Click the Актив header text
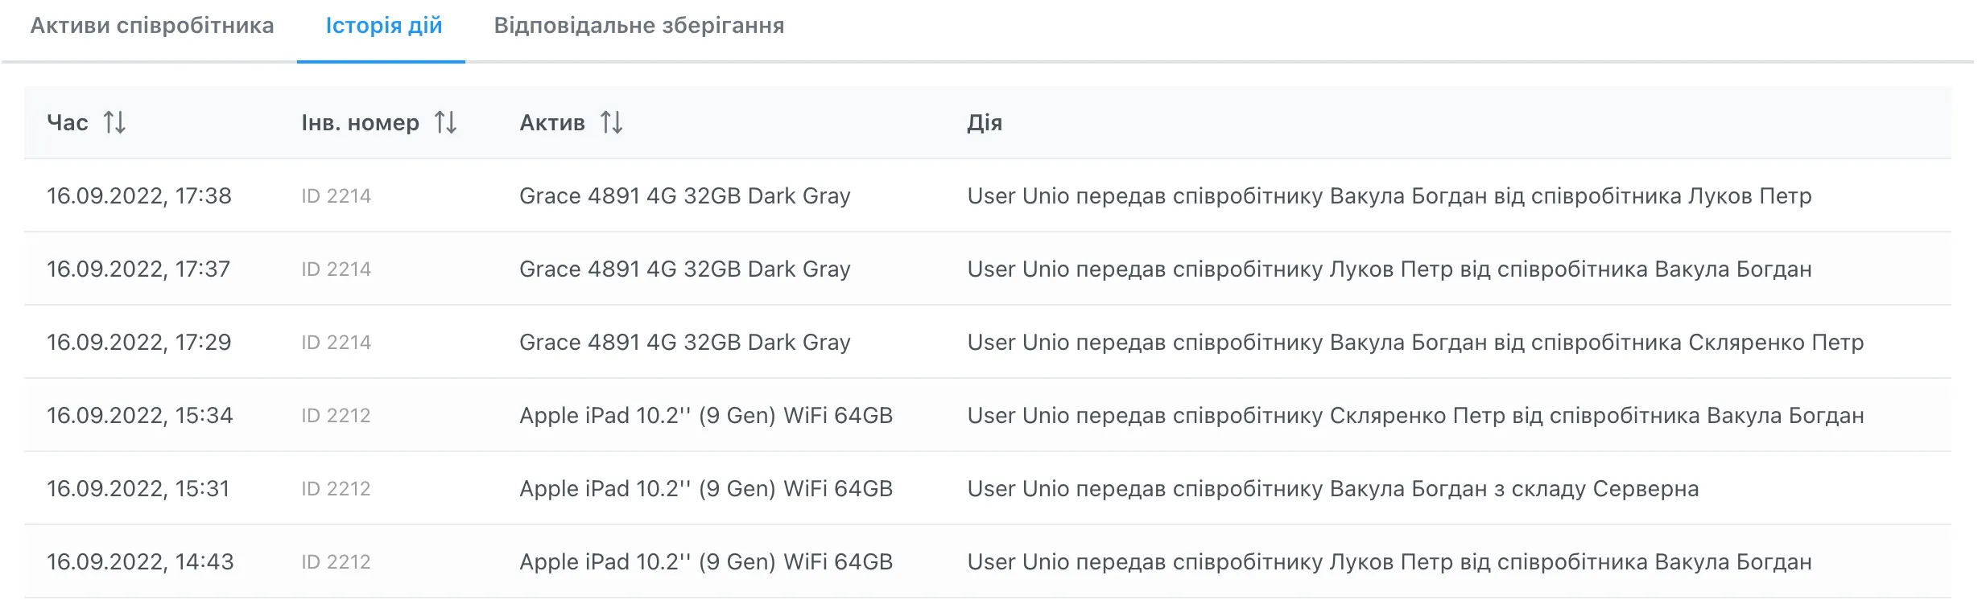 (551, 123)
